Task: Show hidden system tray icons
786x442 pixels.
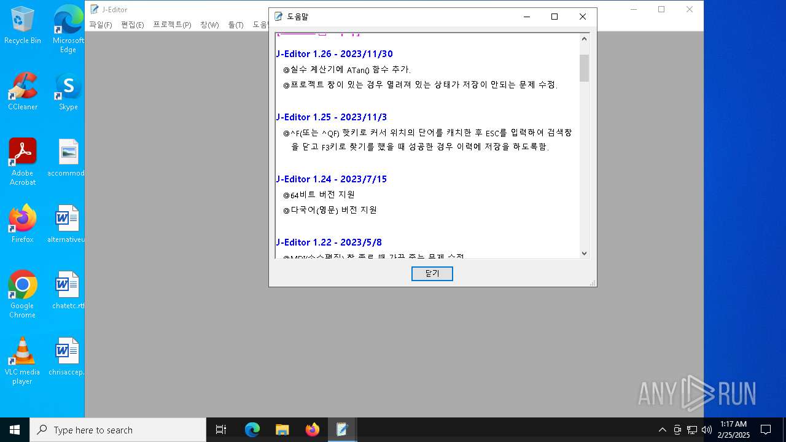Action: tap(662, 430)
